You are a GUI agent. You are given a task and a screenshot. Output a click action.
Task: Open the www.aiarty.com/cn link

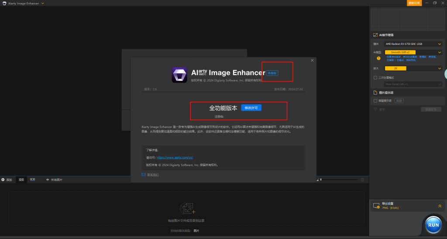pos(175,157)
